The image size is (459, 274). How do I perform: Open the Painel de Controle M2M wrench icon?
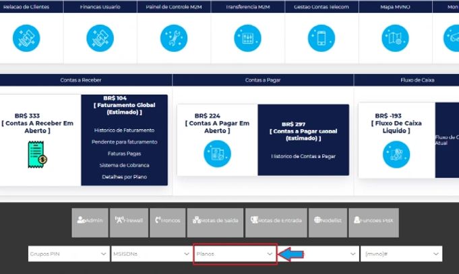click(x=174, y=38)
